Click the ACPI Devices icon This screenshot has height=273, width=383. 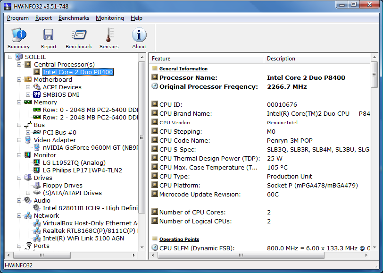(37, 87)
